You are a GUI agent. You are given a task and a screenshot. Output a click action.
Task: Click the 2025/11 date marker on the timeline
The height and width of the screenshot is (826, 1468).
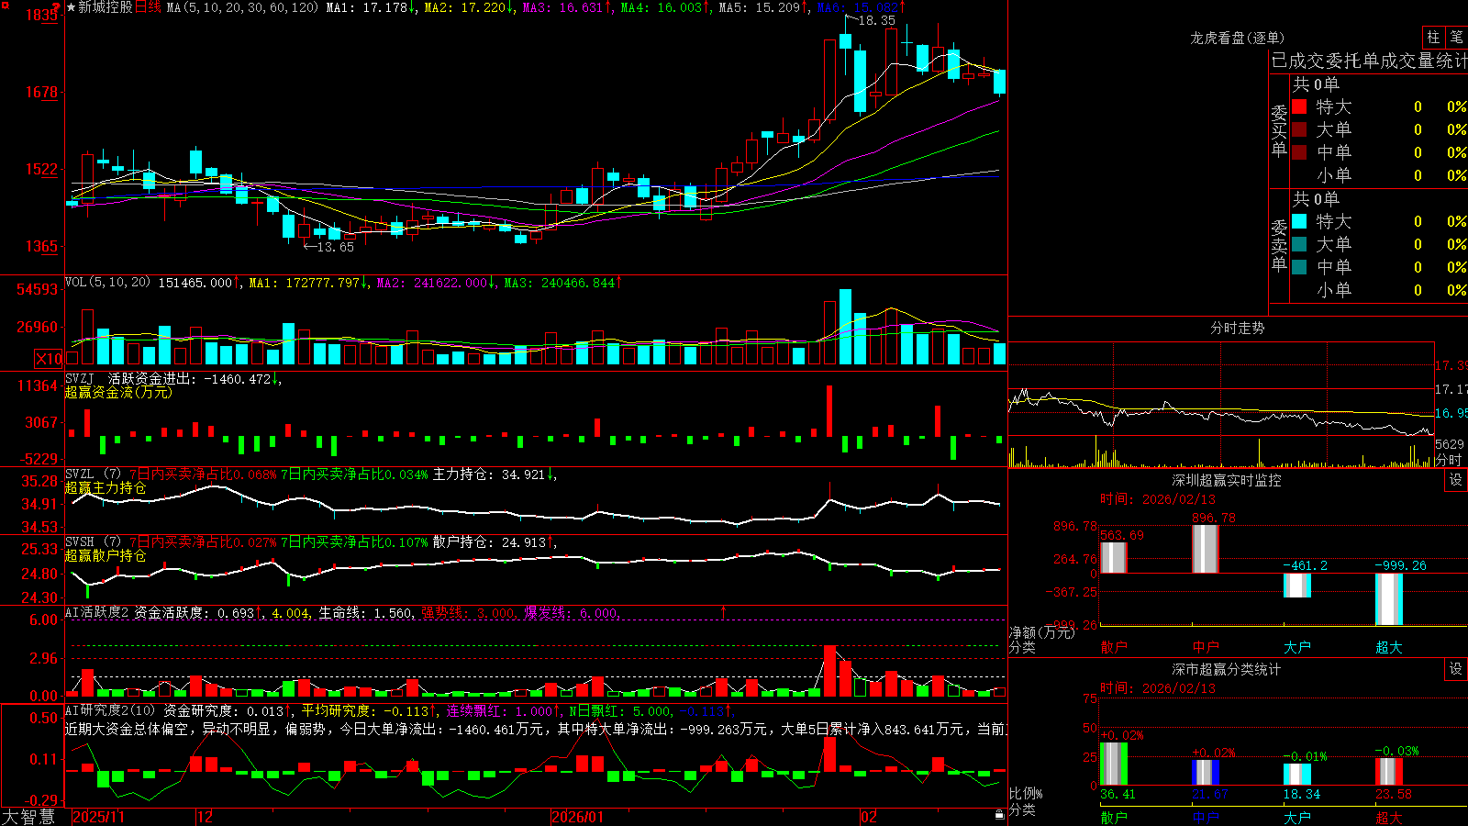click(98, 817)
